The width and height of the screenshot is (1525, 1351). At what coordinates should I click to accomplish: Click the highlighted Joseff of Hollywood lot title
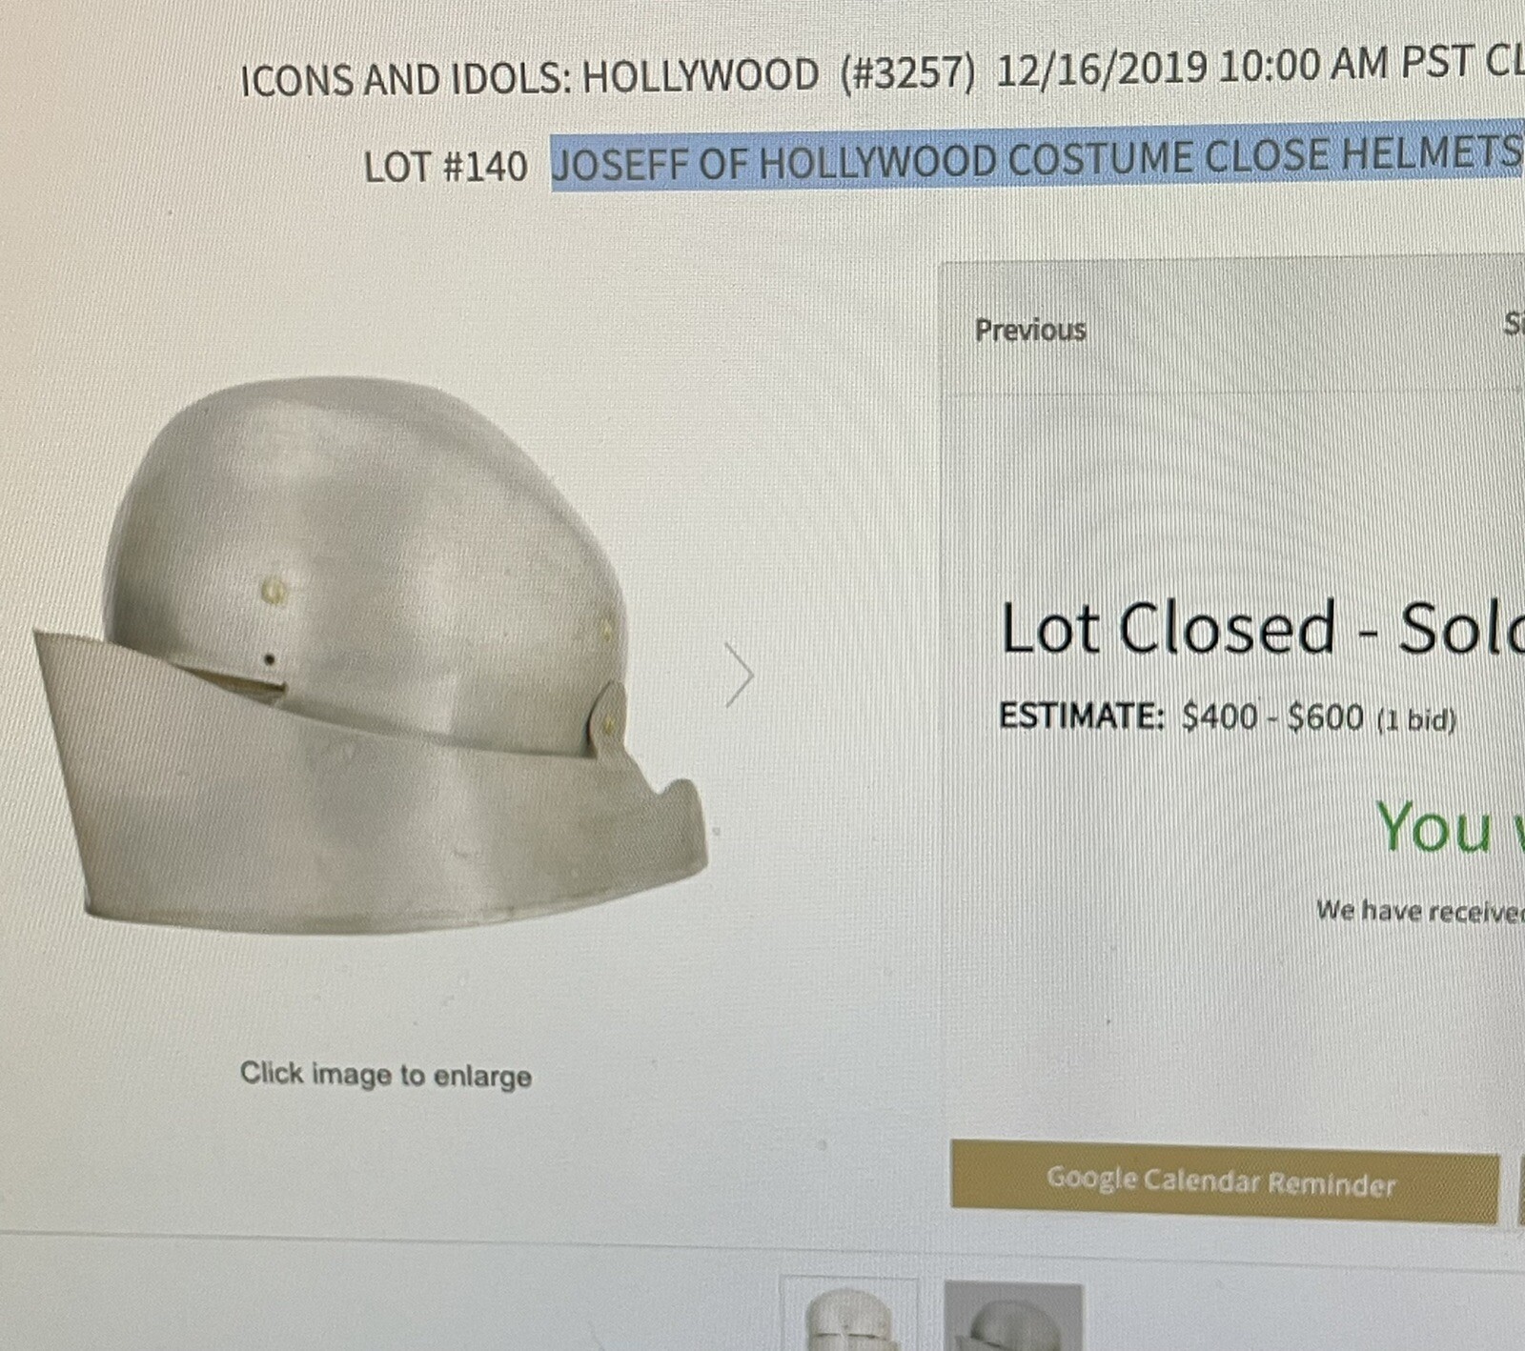[x=1037, y=158]
